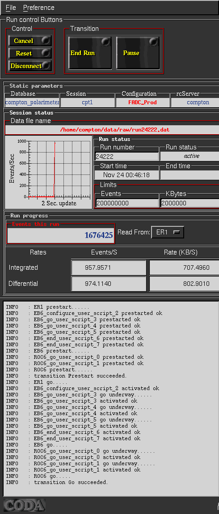Click the KBytes limit field
This screenshot has height=514, width=219.
point(190,203)
